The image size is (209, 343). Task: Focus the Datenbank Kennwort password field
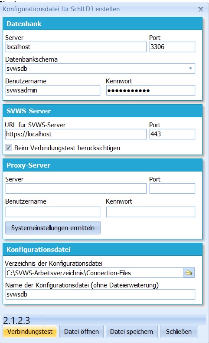pos(150,90)
